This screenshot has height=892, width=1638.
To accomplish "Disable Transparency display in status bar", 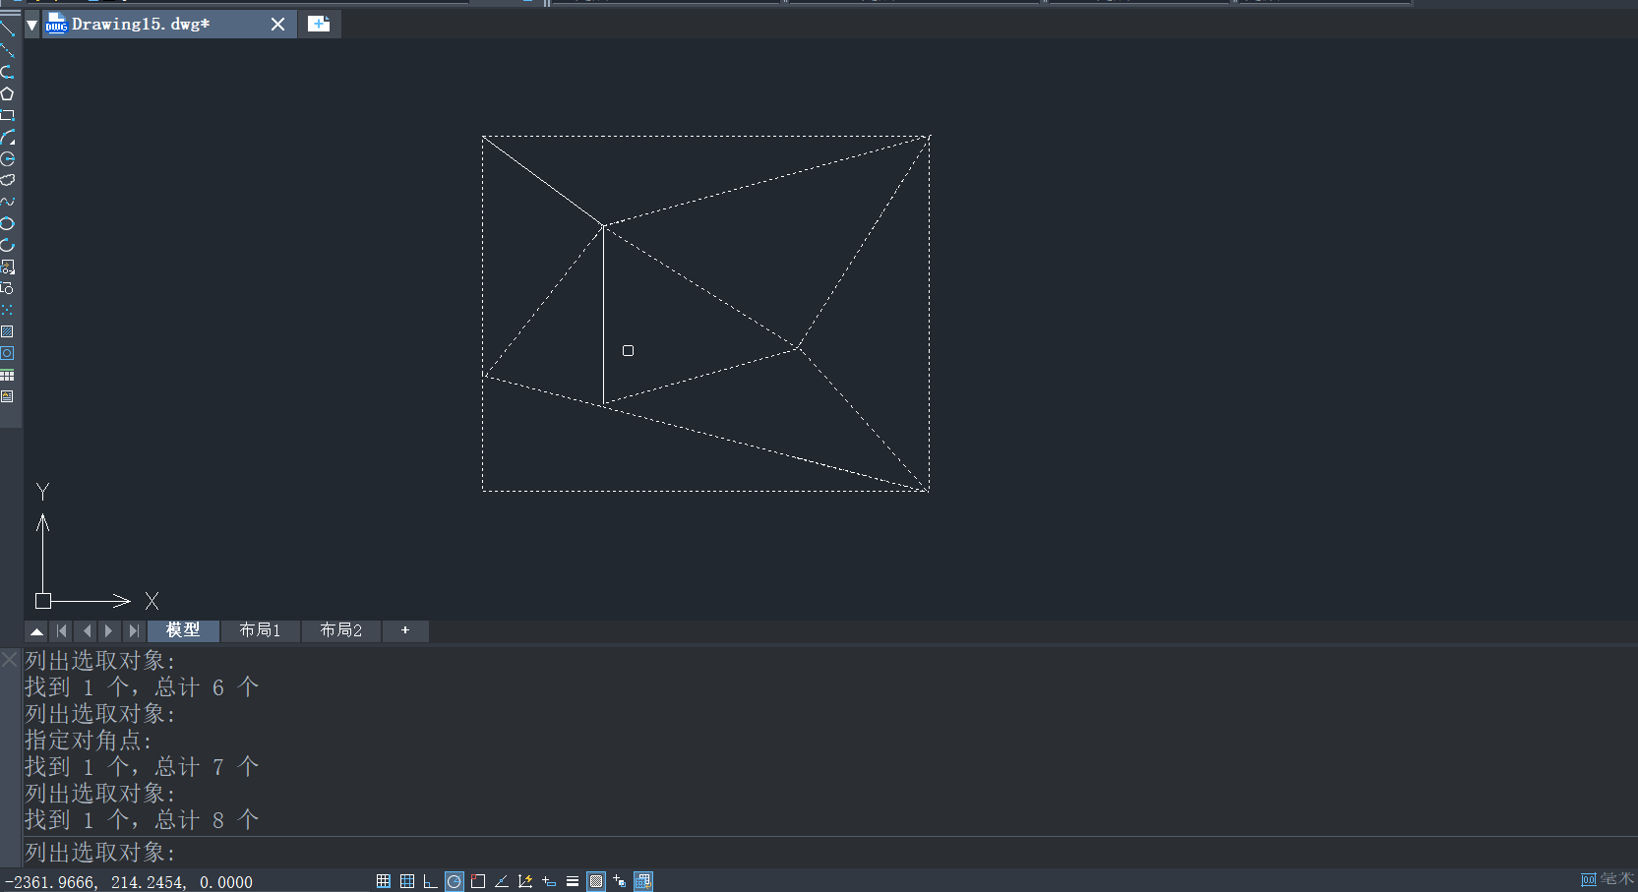I will [x=596, y=881].
